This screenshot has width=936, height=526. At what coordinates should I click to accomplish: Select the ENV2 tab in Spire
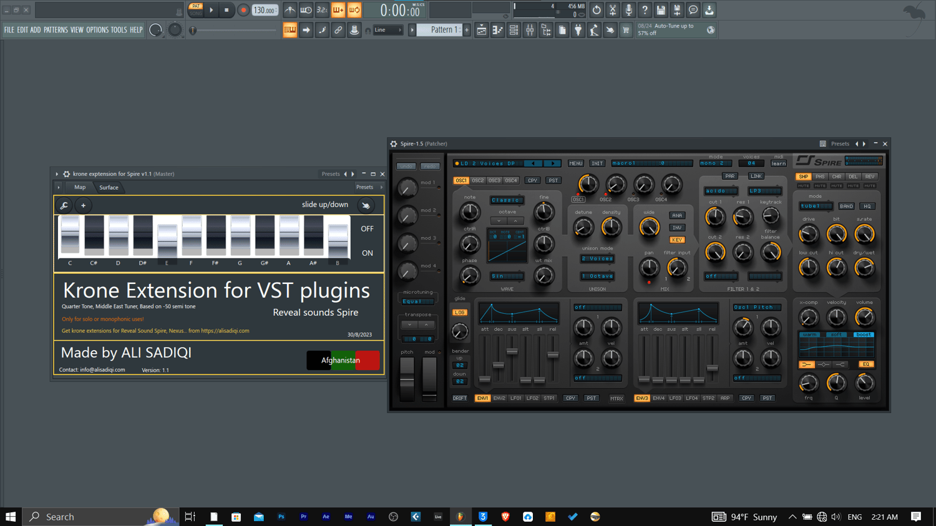click(499, 398)
